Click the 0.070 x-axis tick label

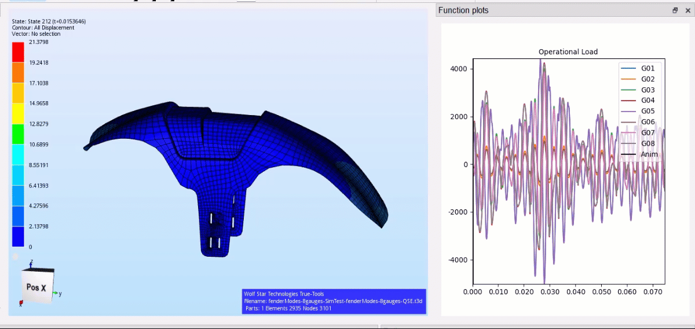pyautogui.click(x=652, y=293)
